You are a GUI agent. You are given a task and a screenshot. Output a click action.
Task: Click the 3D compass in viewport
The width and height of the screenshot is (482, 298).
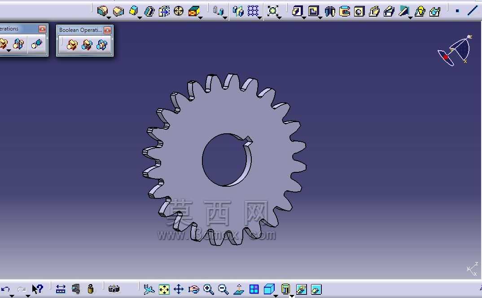(455, 51)
